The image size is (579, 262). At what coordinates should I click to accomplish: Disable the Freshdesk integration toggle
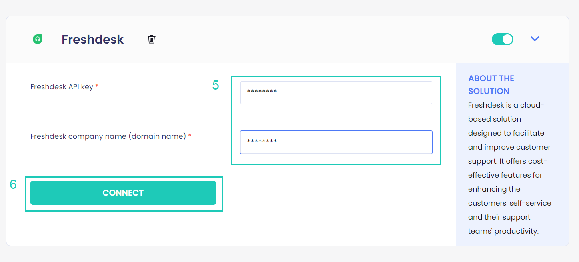point(502,39)
